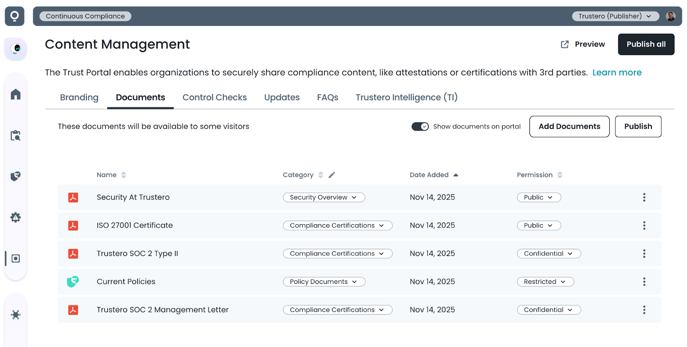Switch to the Control Checks tab
The height and width of the screenshot is (347, 687).
coord(214,97)
